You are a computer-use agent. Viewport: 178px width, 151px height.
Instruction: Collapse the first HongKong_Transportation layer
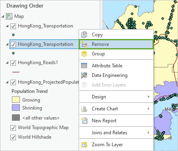point(7,26)
